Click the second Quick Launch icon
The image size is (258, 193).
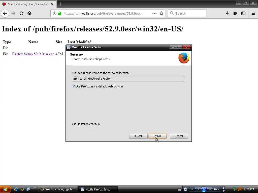[22, 189]
